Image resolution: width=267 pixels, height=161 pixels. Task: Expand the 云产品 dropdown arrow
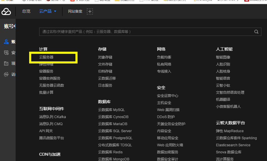[55, 11]
